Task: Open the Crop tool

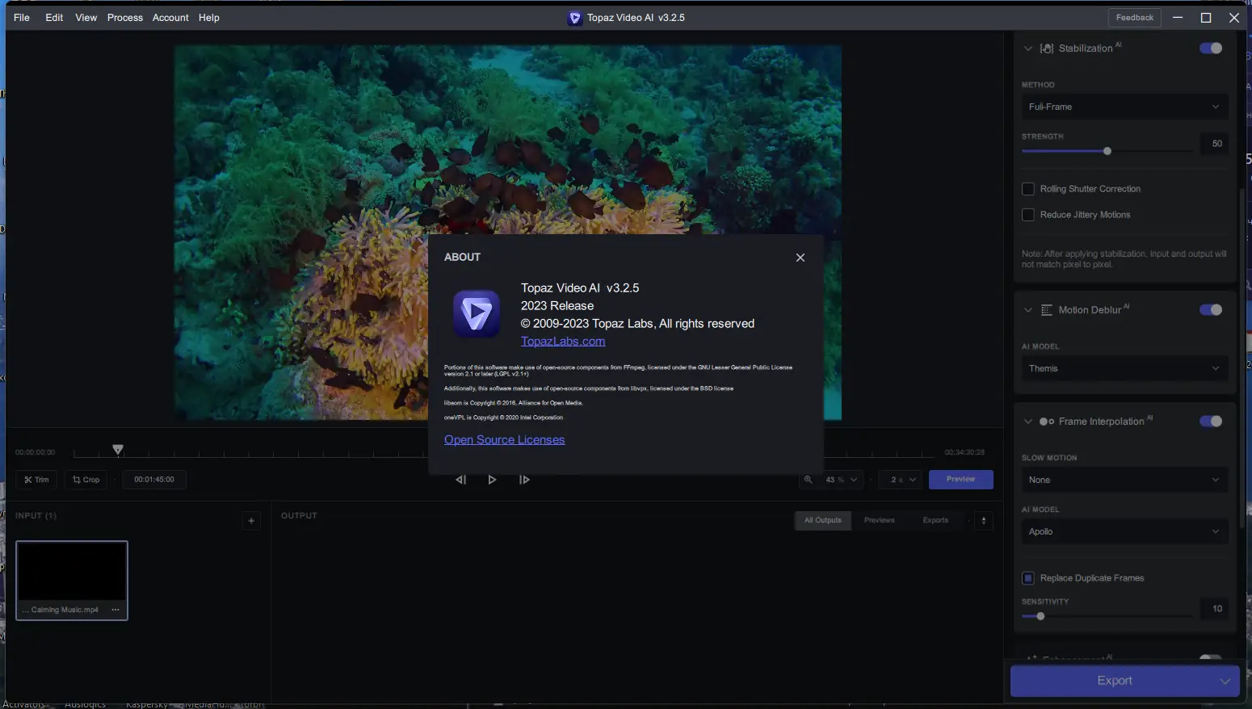Action: tap(86, 480)
